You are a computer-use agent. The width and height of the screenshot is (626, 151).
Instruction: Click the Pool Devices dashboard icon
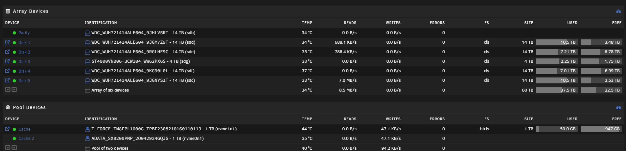[x=618, y=107]
